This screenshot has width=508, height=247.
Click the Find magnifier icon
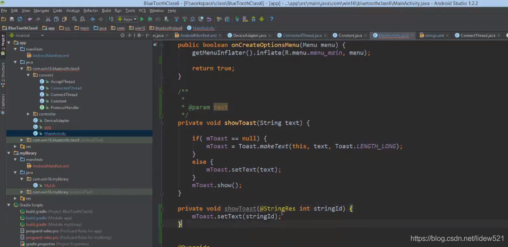tap(75, 19)
